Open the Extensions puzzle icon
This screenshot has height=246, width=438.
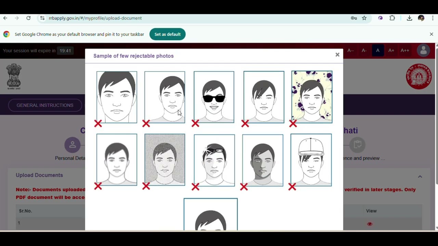tap(392, 18)
